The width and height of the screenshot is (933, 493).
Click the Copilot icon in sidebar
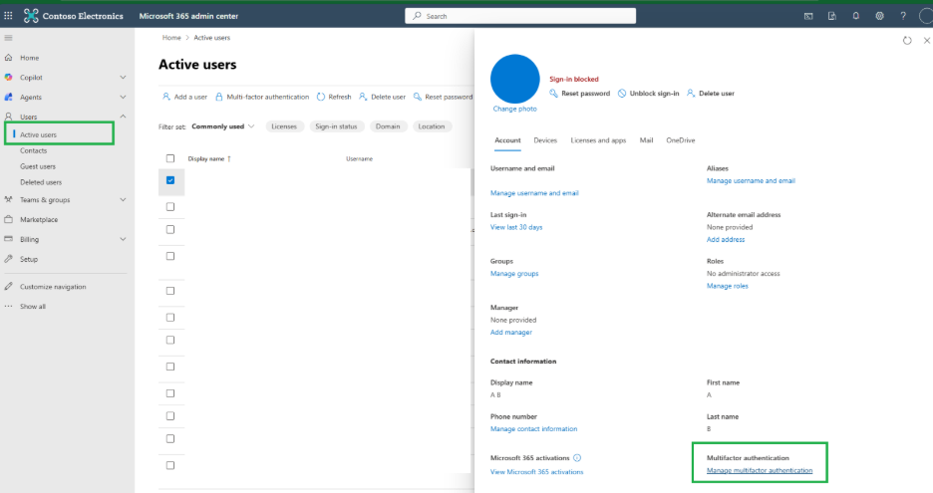[8, 78]
